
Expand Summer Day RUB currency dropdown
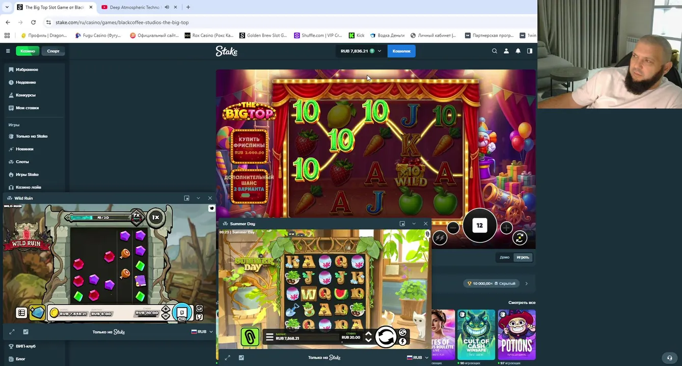point(418,358)
